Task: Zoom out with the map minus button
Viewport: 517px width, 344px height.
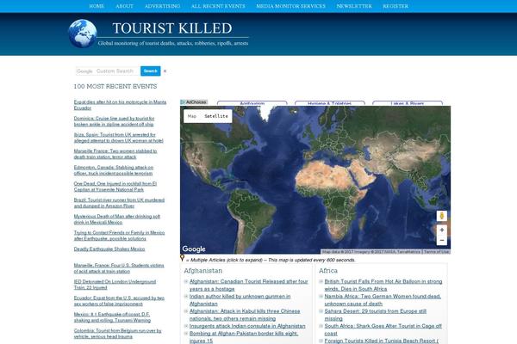Action: coord(442,241)
